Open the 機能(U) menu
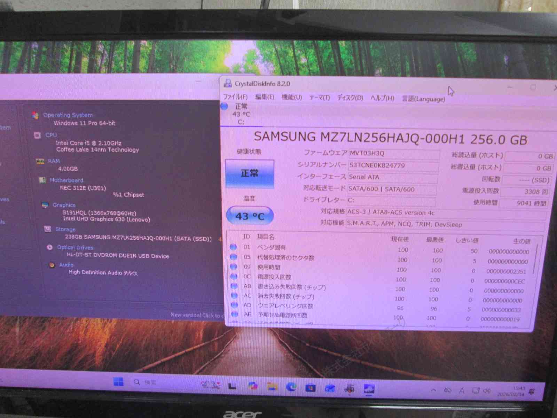557x418 pixels. pos(292,97)
